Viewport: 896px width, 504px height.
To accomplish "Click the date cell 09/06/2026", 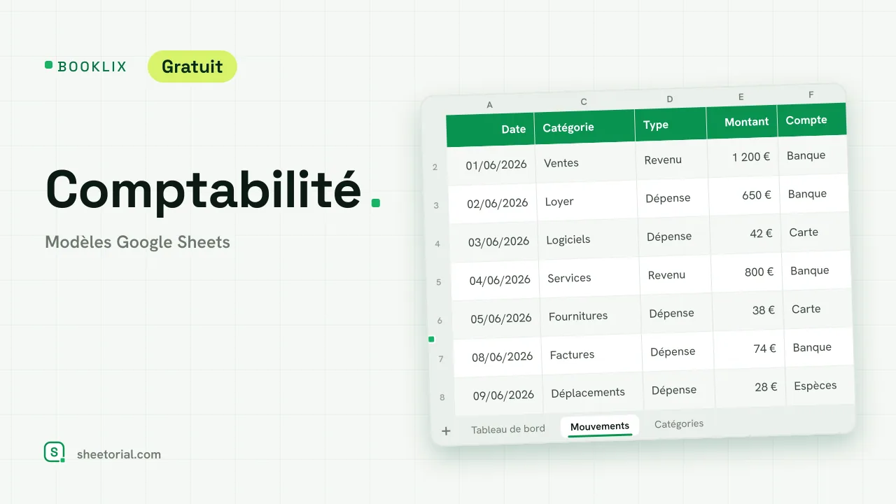I will 499,395.
